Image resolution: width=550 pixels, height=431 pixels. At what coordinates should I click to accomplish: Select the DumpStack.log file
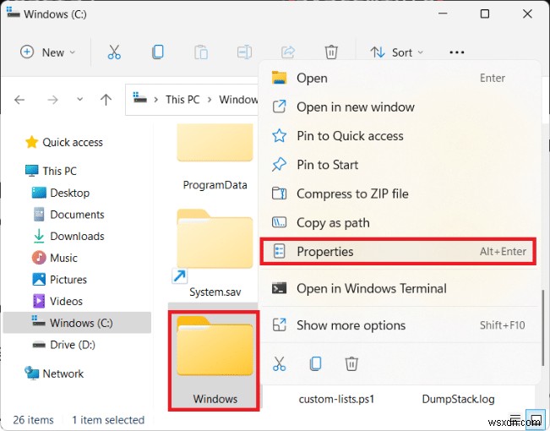[458, 399]
